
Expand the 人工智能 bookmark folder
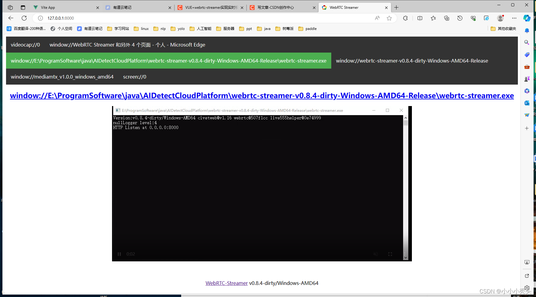click(201, 29)
